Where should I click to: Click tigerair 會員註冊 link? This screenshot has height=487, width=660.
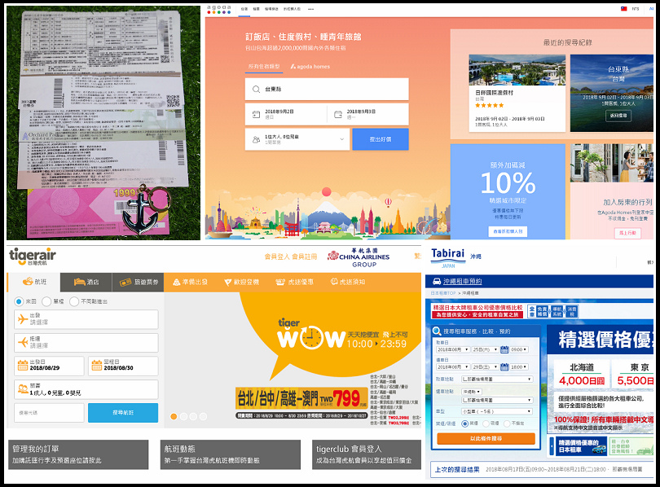304,257
